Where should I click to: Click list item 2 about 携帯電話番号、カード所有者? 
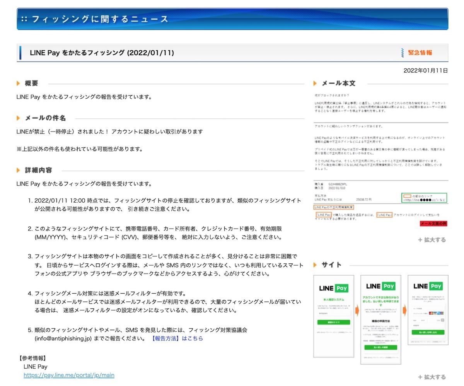pos(159,233)
